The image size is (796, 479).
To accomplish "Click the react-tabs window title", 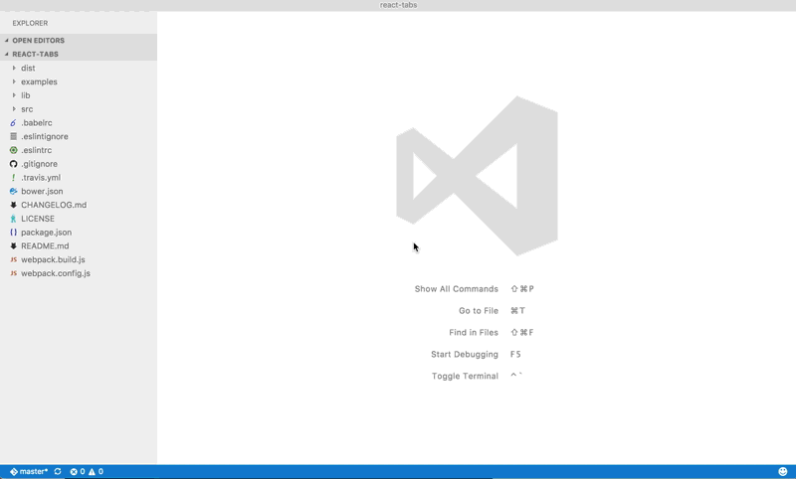I will (399, 5).
